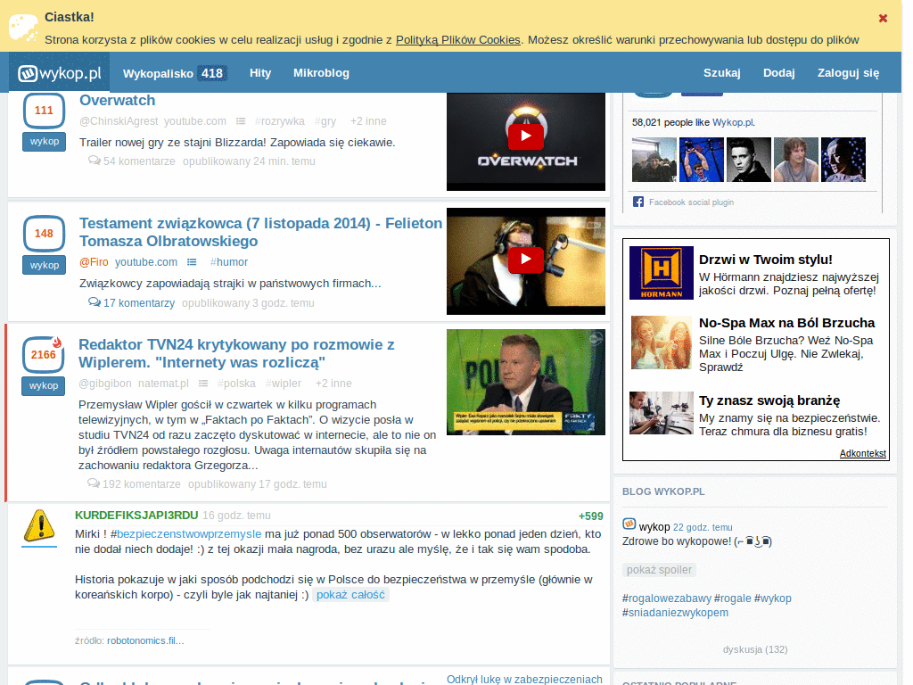
Task: Open the Hity section
Action: pos(260,73)
